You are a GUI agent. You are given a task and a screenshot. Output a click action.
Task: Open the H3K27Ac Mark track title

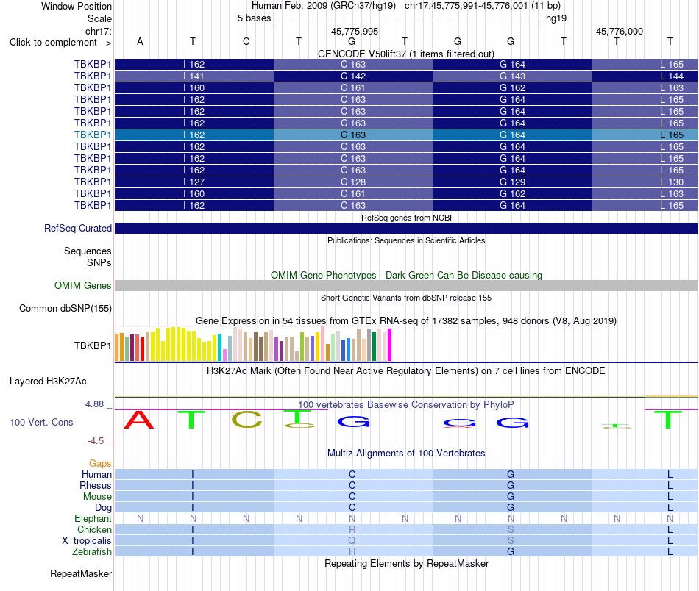pyautogui.click(x=406, y=371)
